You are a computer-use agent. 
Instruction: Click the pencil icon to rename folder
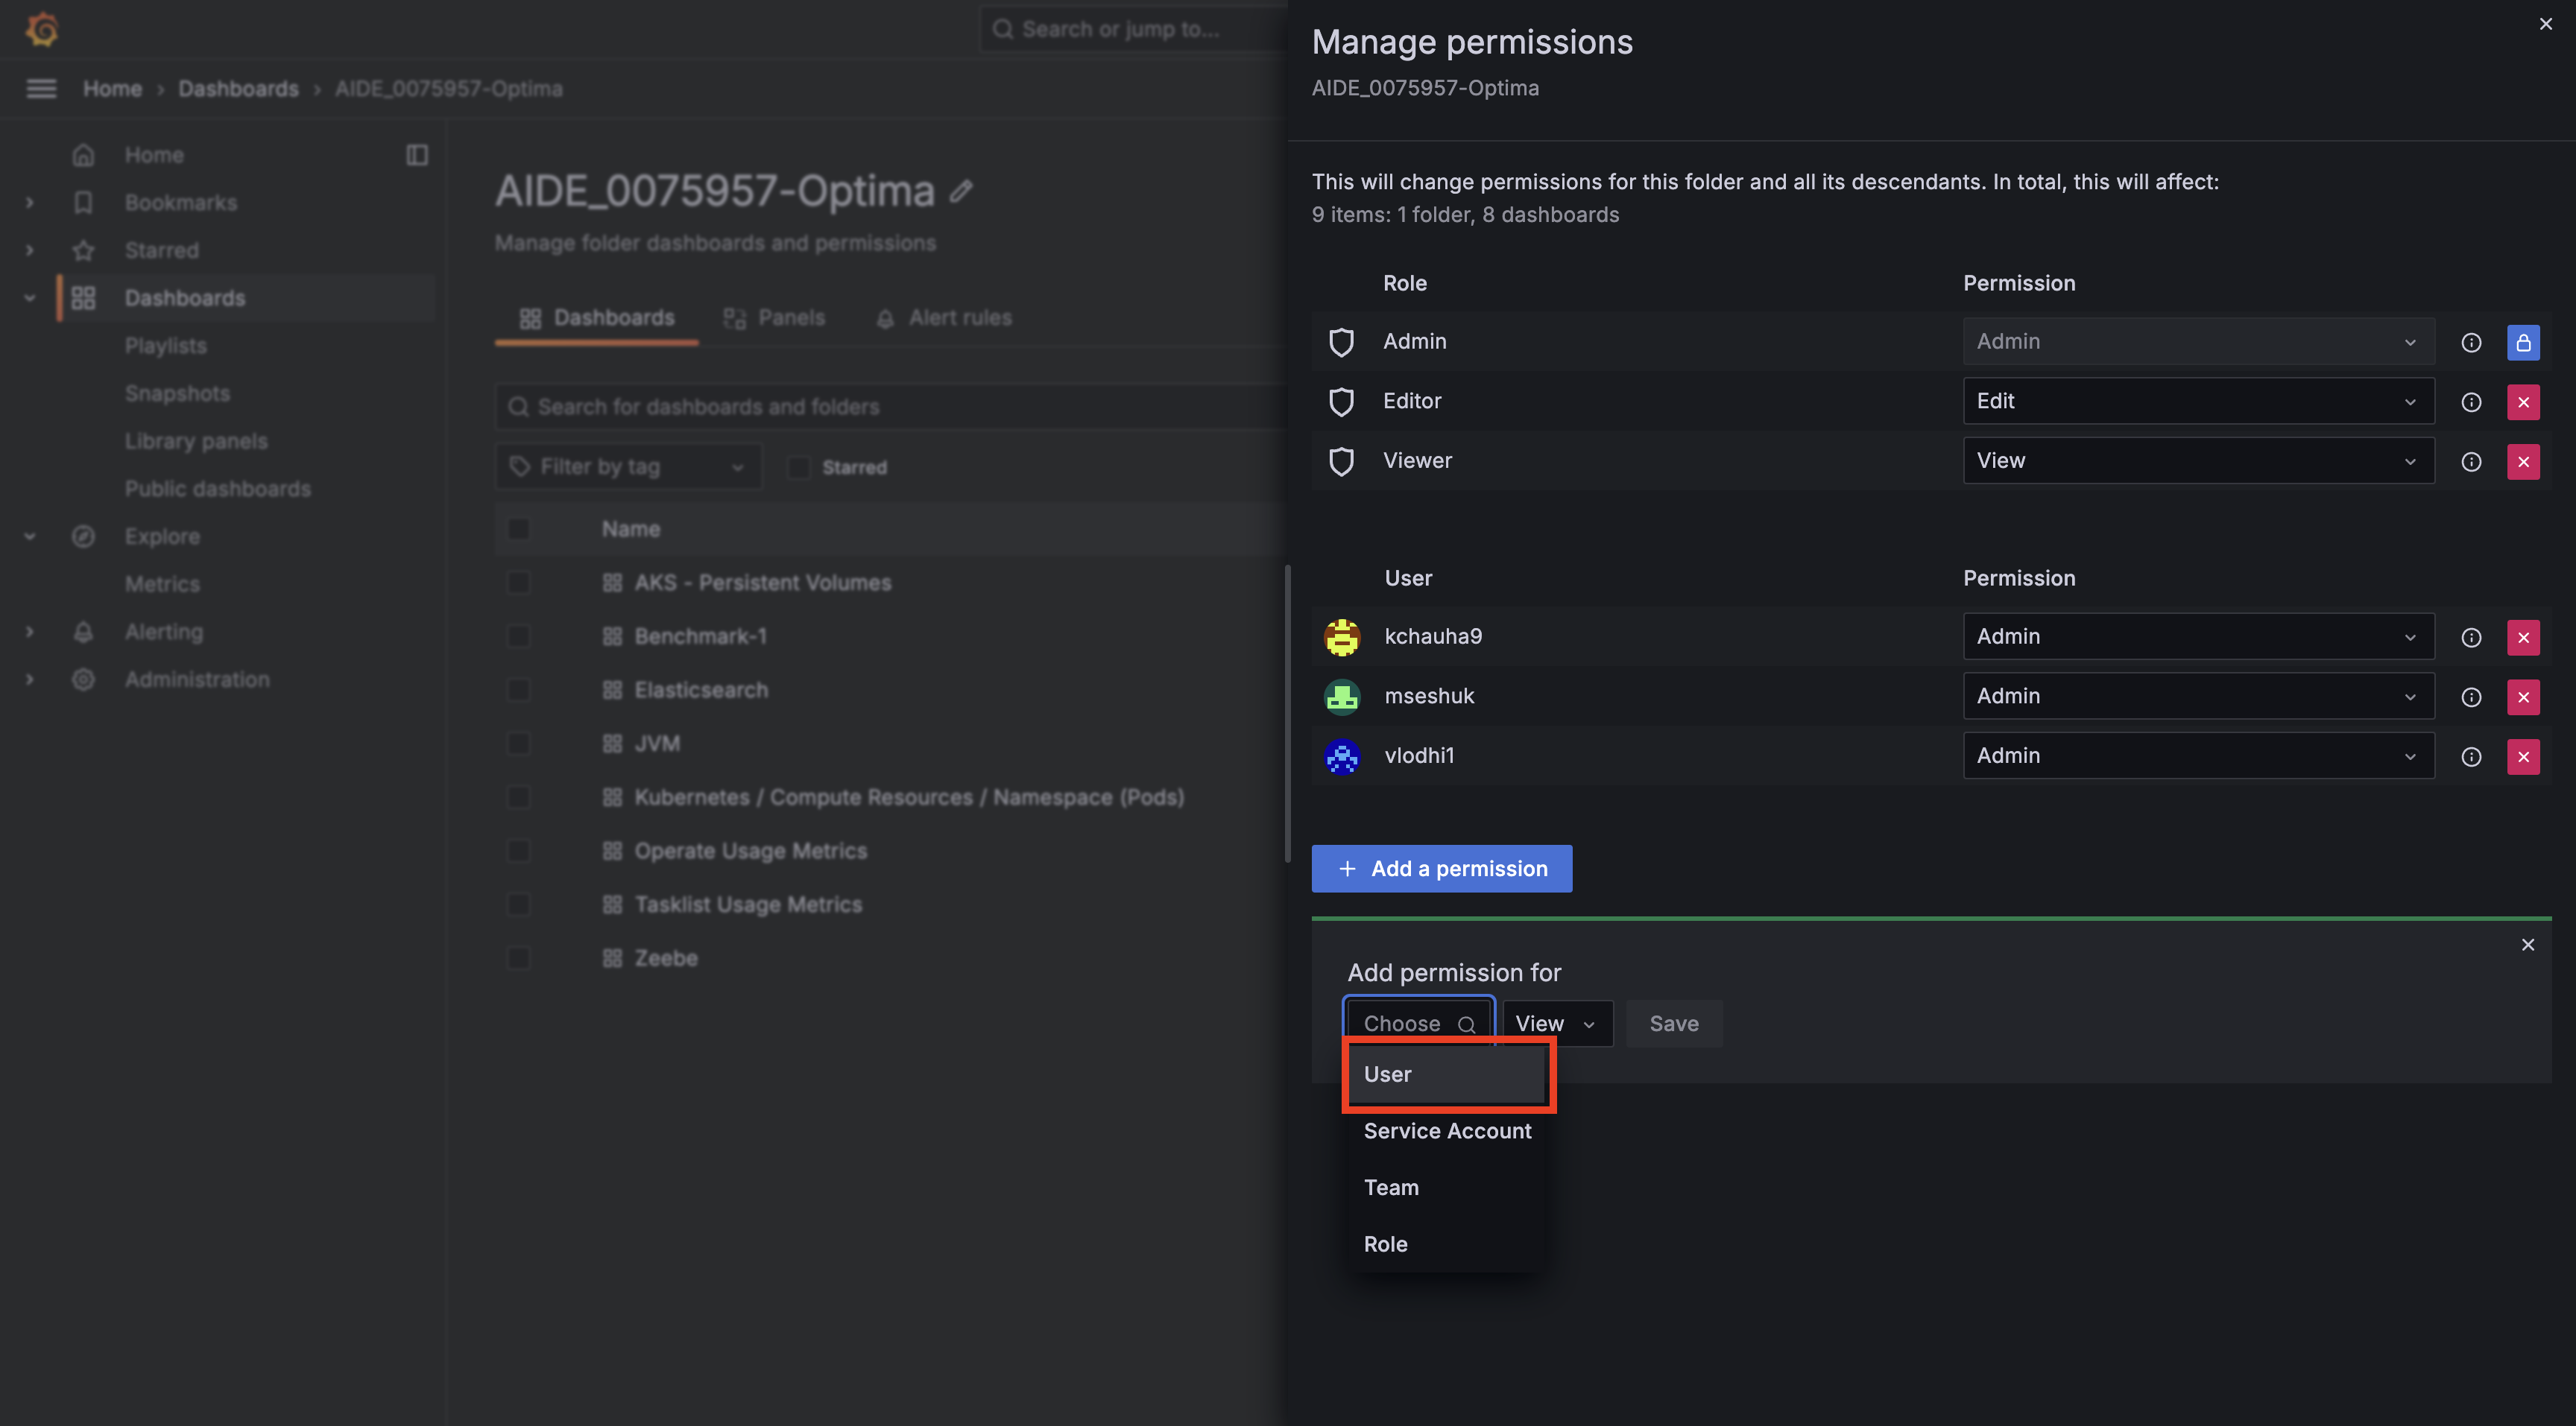(x=961, y=191)
